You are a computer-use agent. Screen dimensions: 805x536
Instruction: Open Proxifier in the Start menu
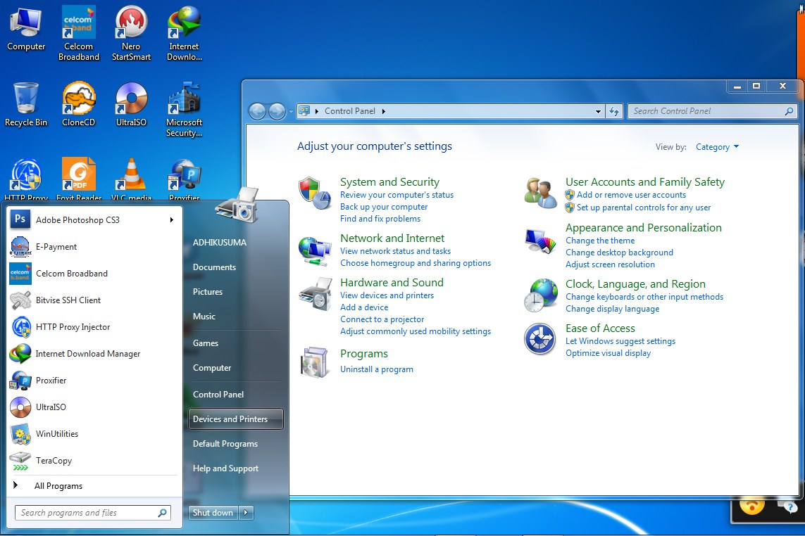94,380
